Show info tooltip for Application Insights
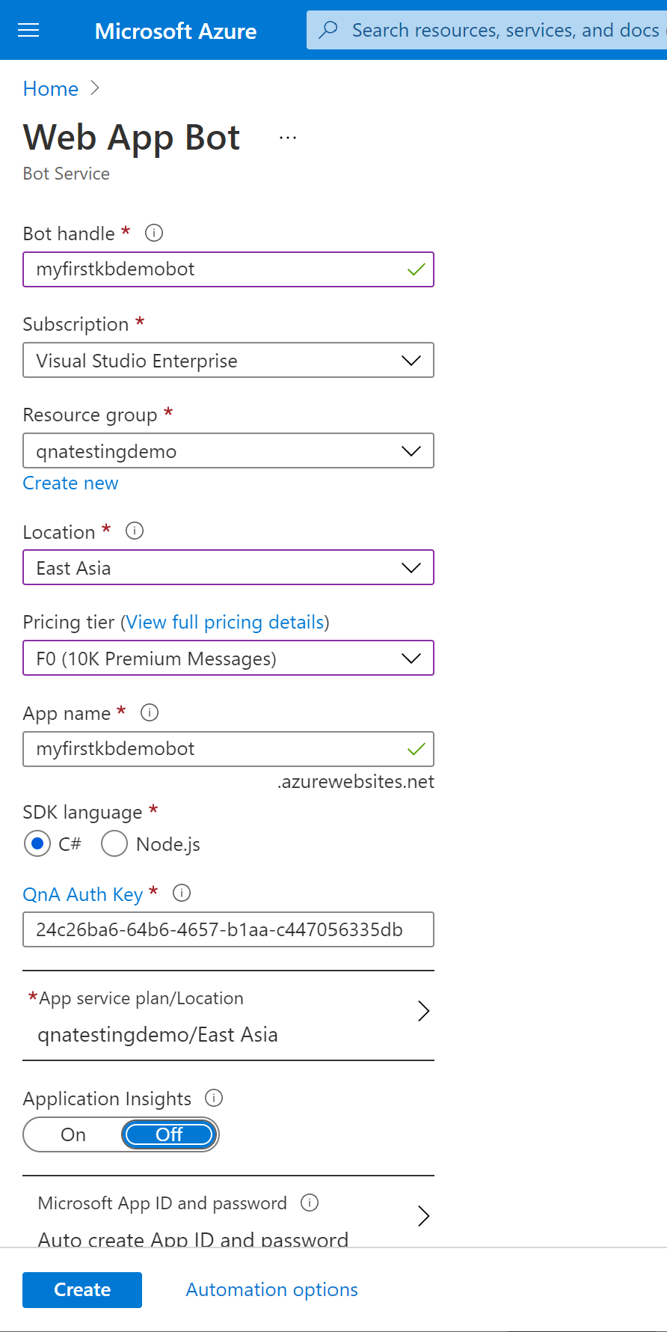 [214, 1098]
